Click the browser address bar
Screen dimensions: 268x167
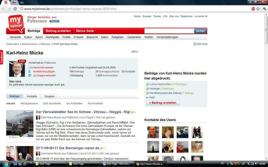pyautogui.click(x=135, y=9)
